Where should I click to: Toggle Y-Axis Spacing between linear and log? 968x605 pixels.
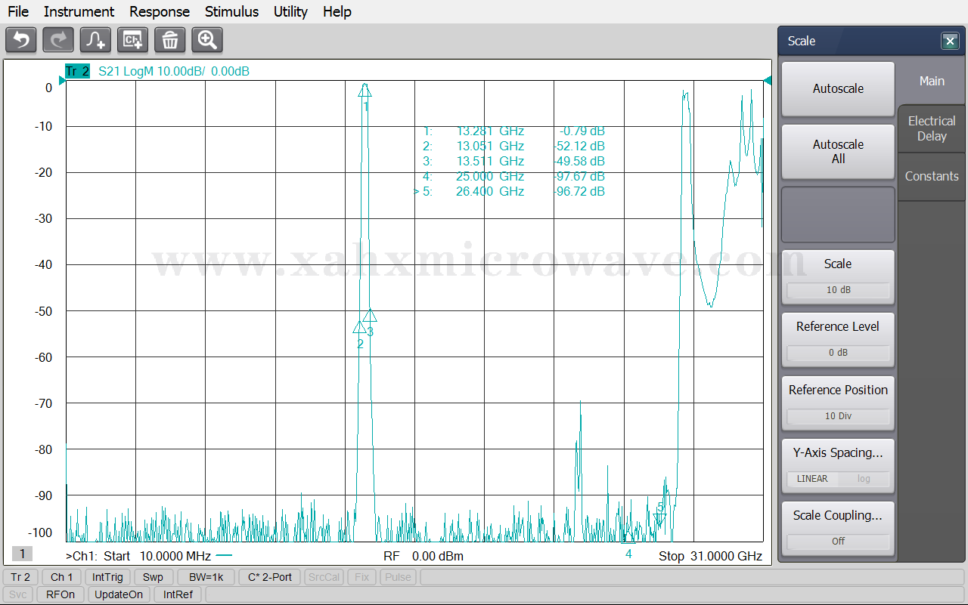click(x=837, y=479)
